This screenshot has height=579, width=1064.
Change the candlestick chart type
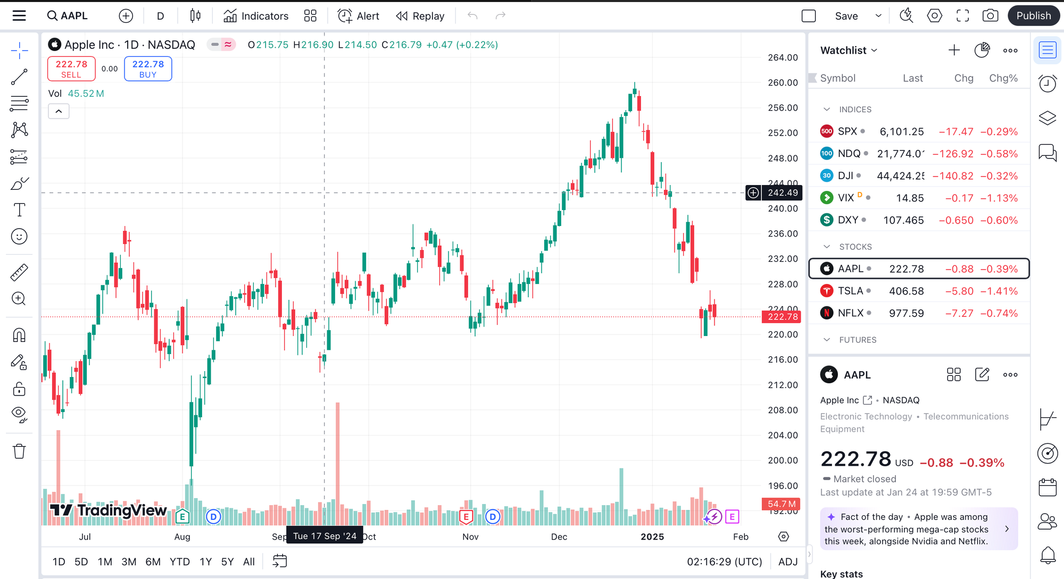tap(195, 16)
